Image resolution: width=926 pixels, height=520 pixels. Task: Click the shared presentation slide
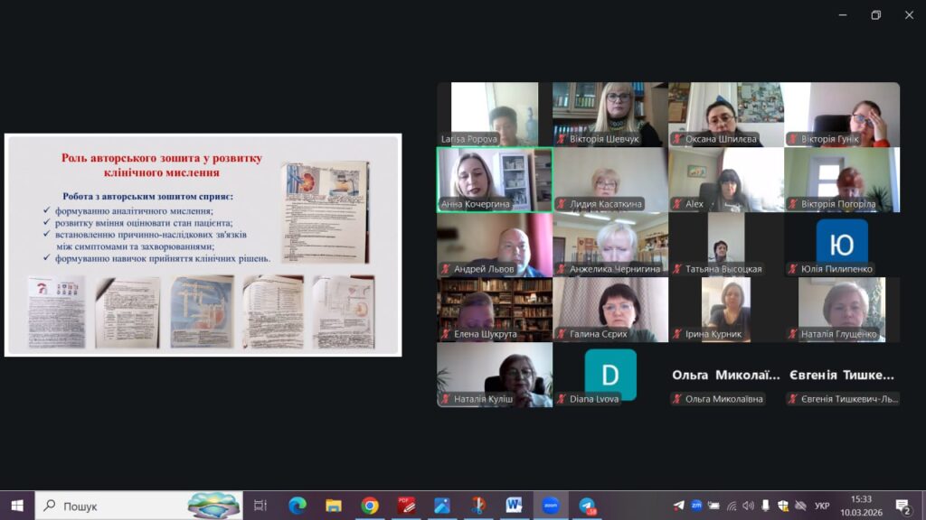[203, 245]
